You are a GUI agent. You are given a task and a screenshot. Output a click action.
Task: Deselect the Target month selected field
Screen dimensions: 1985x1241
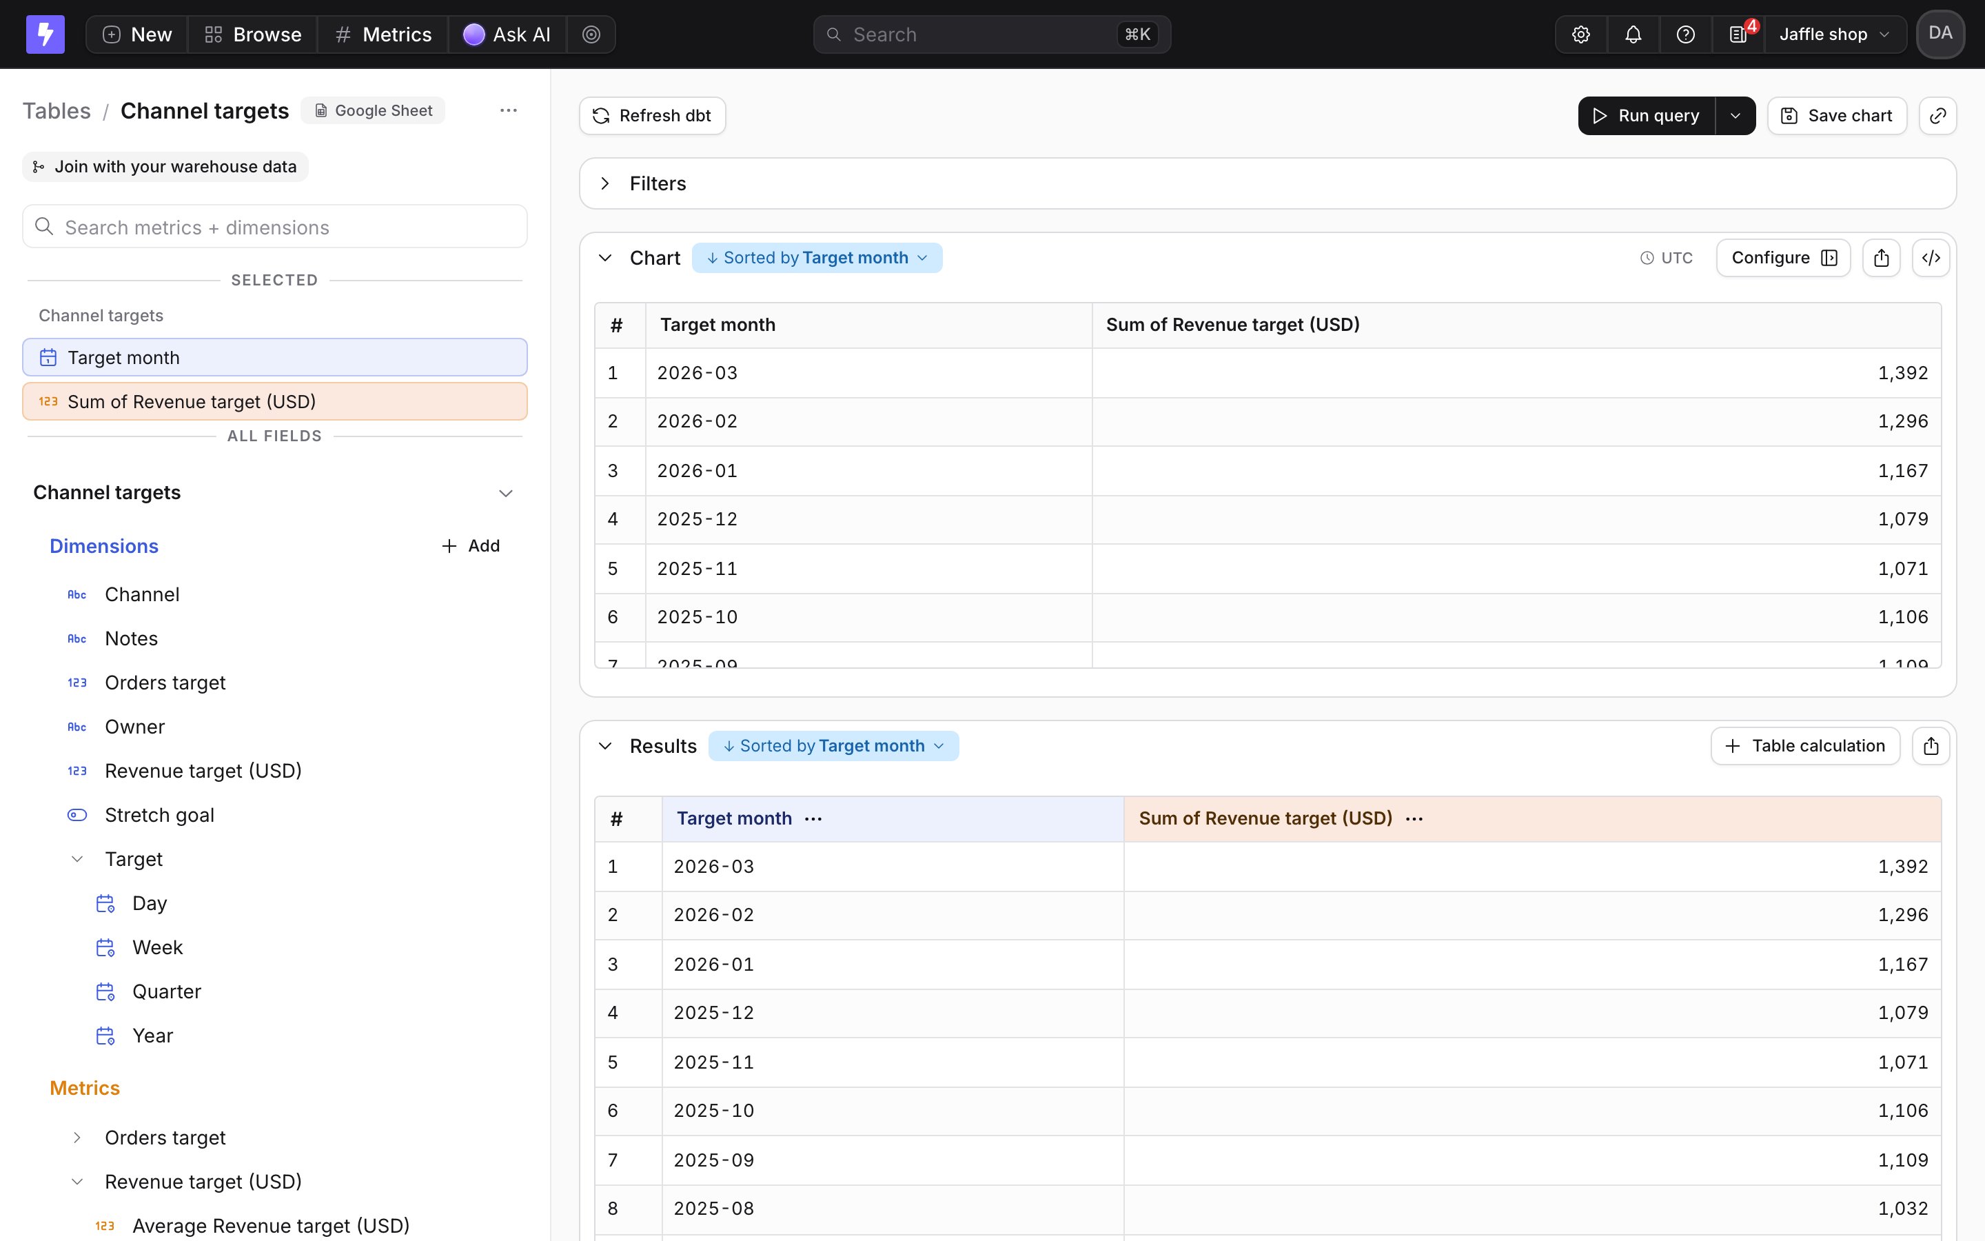(x=275, y=358)
